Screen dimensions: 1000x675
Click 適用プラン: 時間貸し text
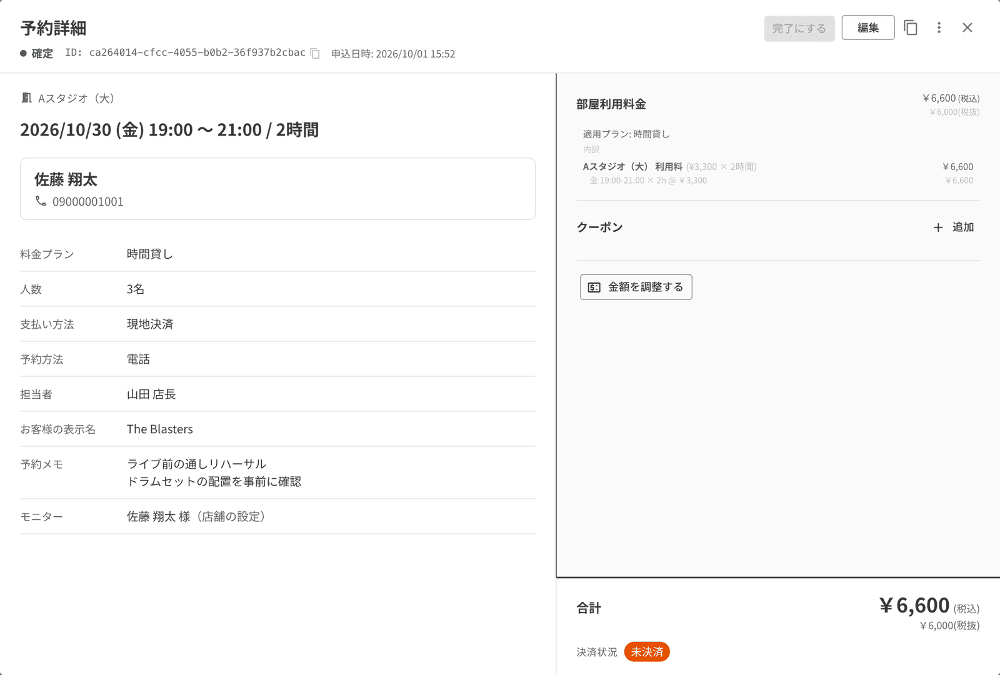(626, 134)
